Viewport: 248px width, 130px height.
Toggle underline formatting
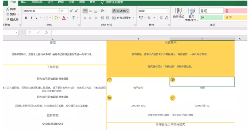pyautogui.click(x=36, y=18)
